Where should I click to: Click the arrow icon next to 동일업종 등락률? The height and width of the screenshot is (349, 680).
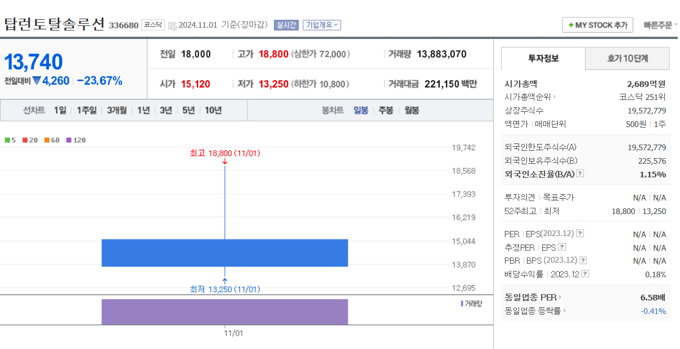tap(565, 311)
